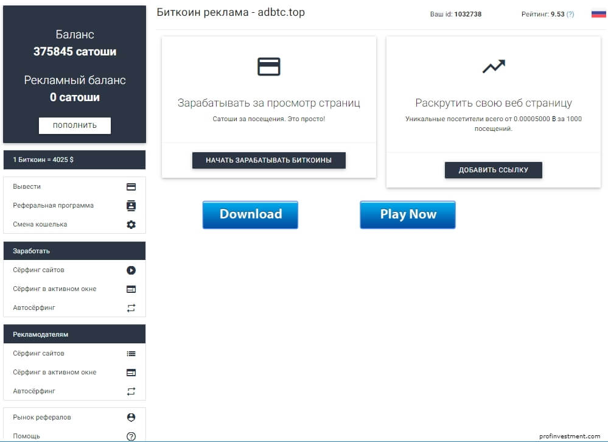Click the window icon beside Сёрфинг в активном окне under Заработать

(x=131, y=289)
